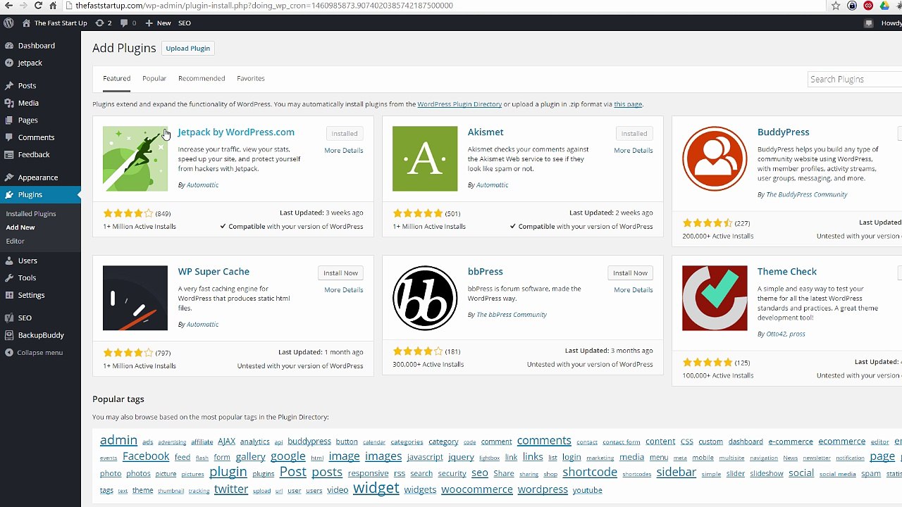
Task: Open Editor submenu under Plugins
Action: coord(15,241)
